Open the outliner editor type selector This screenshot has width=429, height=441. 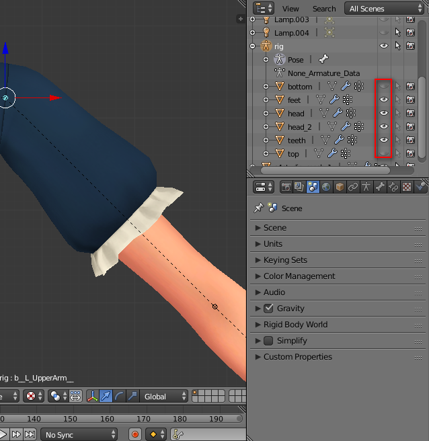point(264,8)
